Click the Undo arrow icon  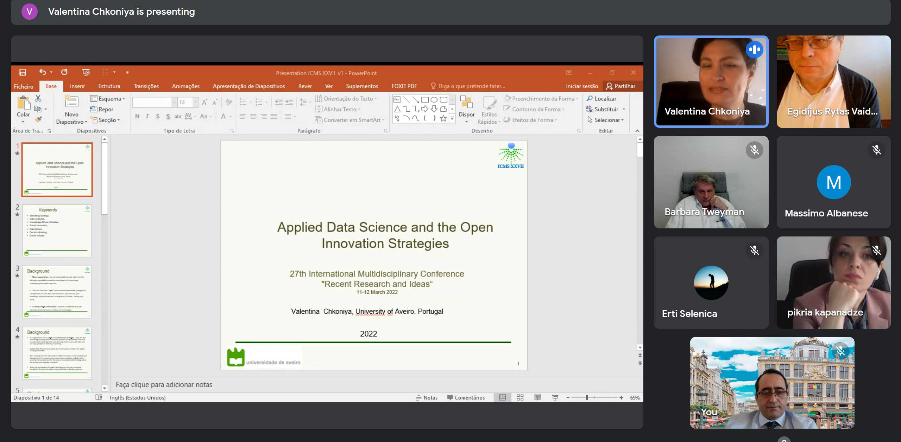coord(43,72)
